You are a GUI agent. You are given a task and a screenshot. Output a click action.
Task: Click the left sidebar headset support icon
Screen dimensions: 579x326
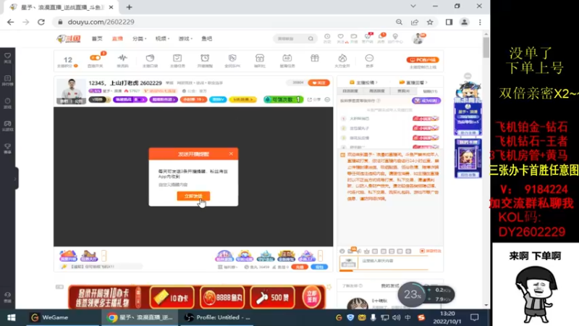click(7, 296)
